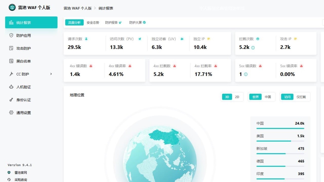Open the 采购咨询 link

tap(21, 180)
